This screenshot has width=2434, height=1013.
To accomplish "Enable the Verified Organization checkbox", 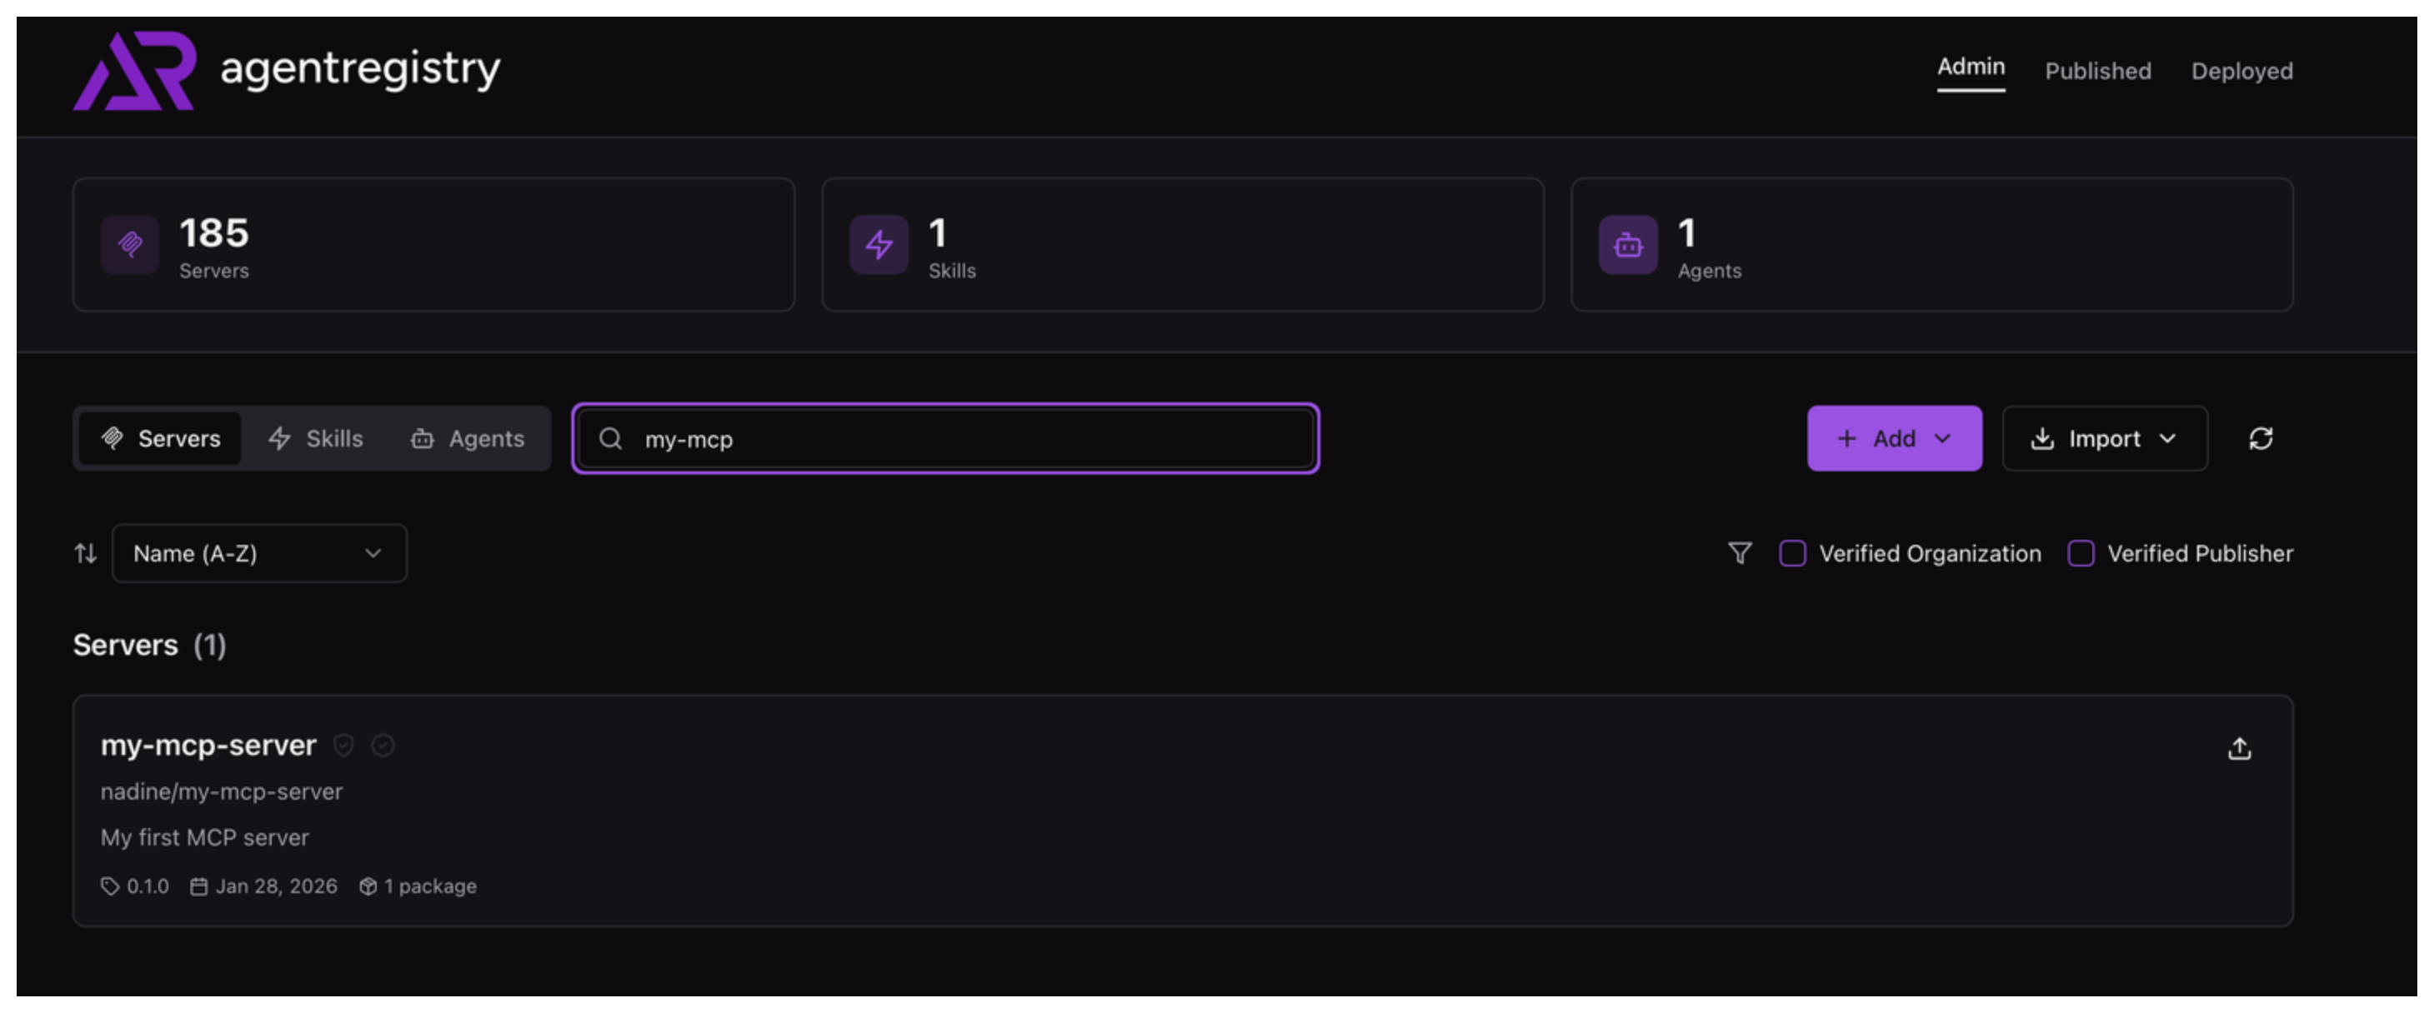I will click(x=1791, y=553).
